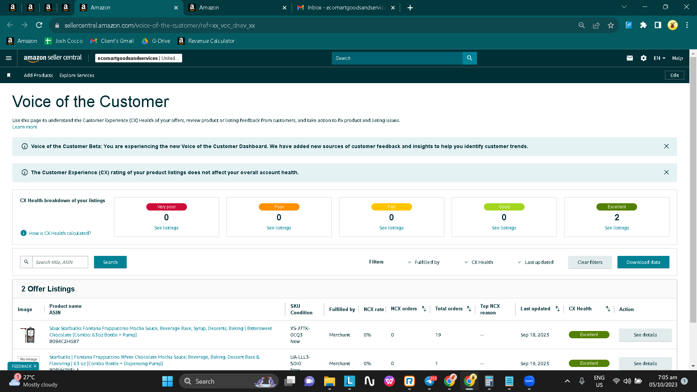697x392 pixels.
Task: Click the Download data button
Action: point(643,262)
